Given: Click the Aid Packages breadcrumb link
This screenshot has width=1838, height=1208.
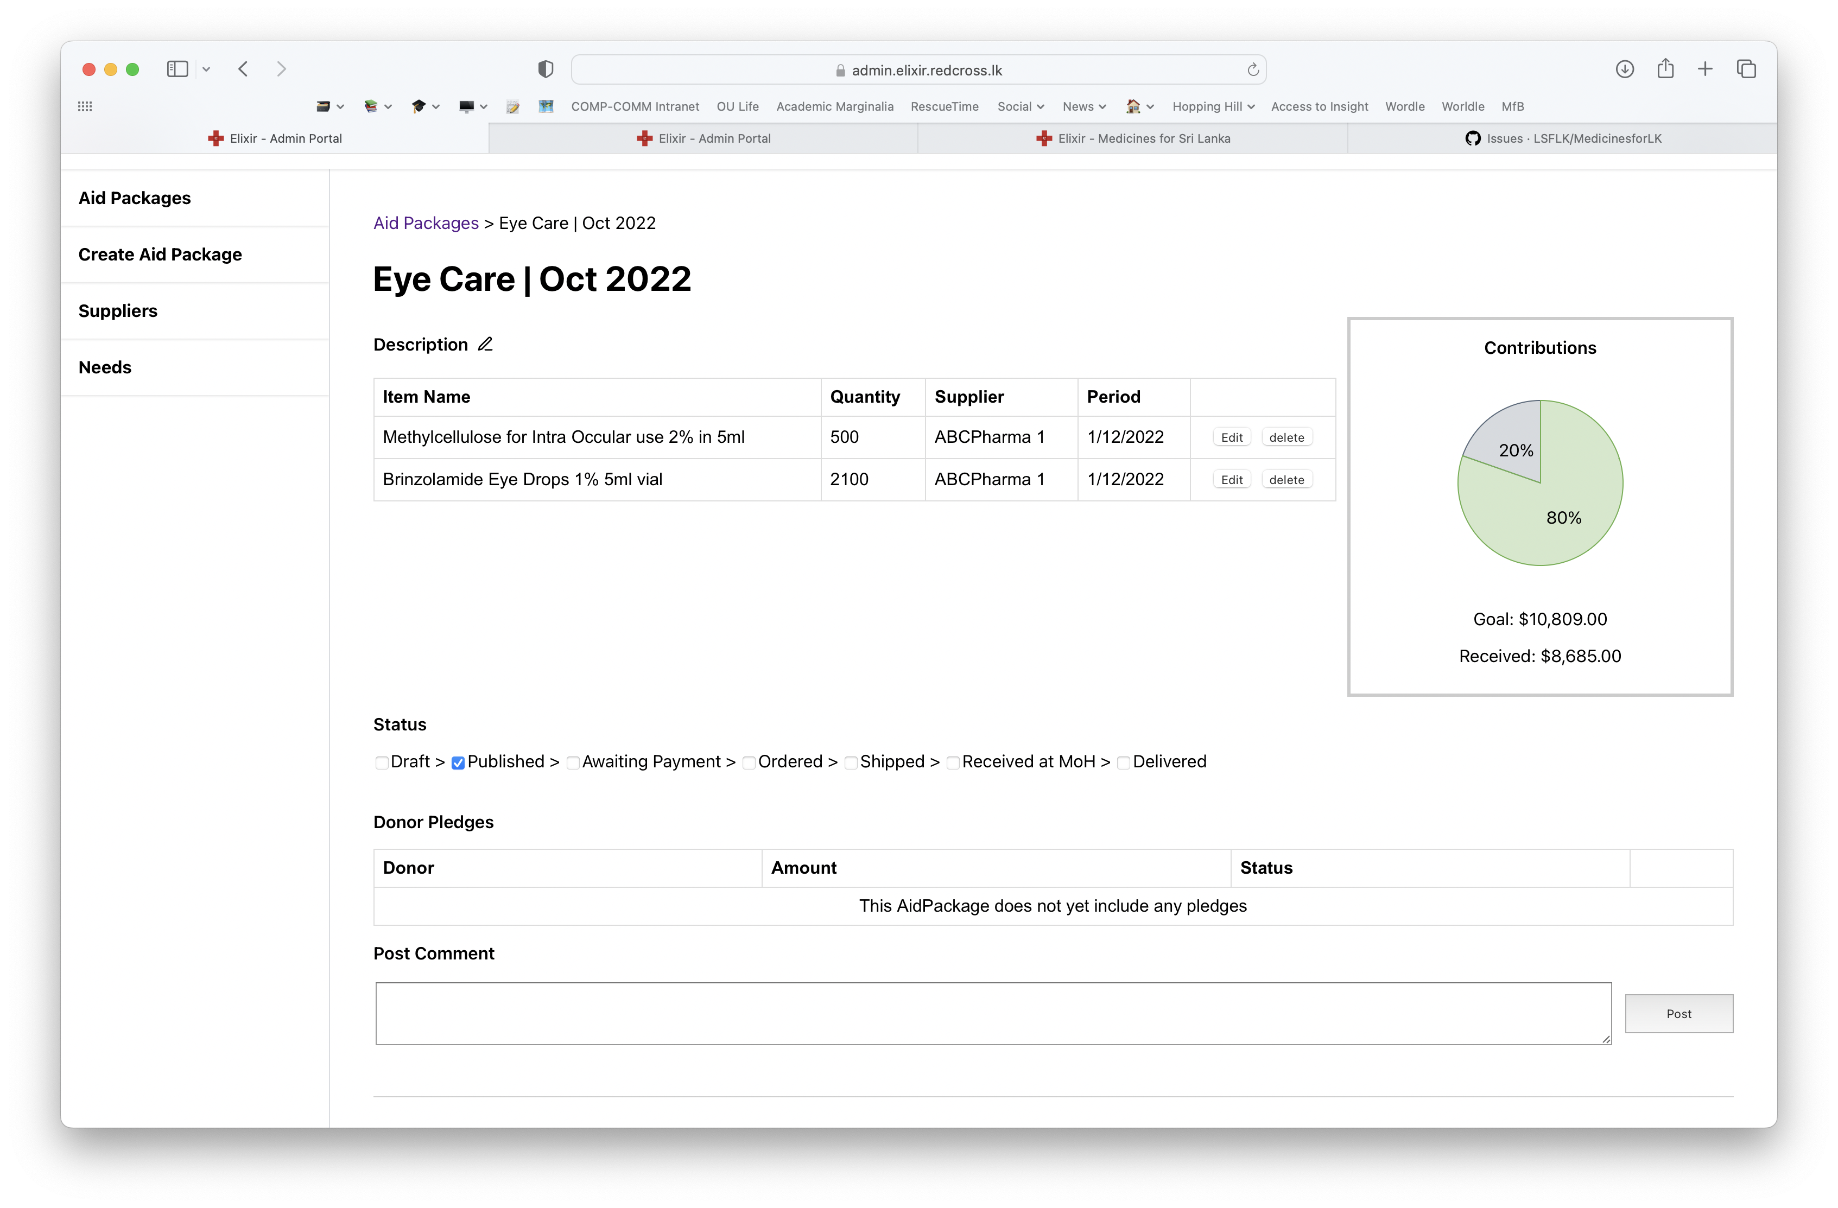Looking at the screenshot, I should tap(426, 223).
